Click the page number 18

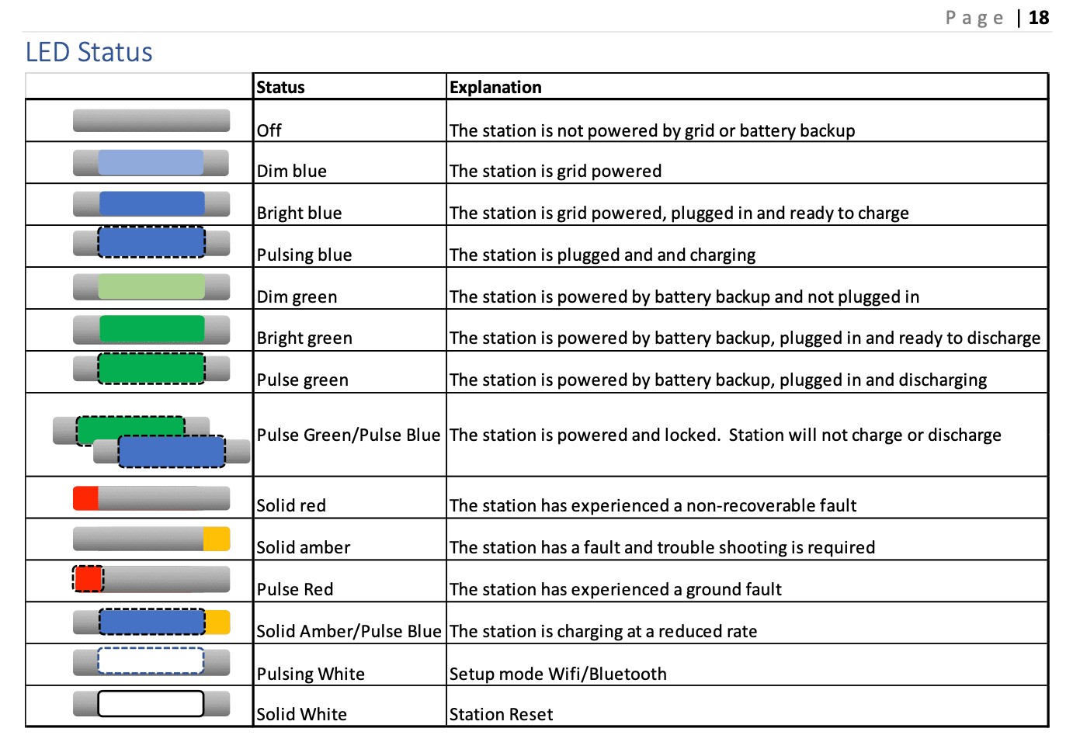1038,18
